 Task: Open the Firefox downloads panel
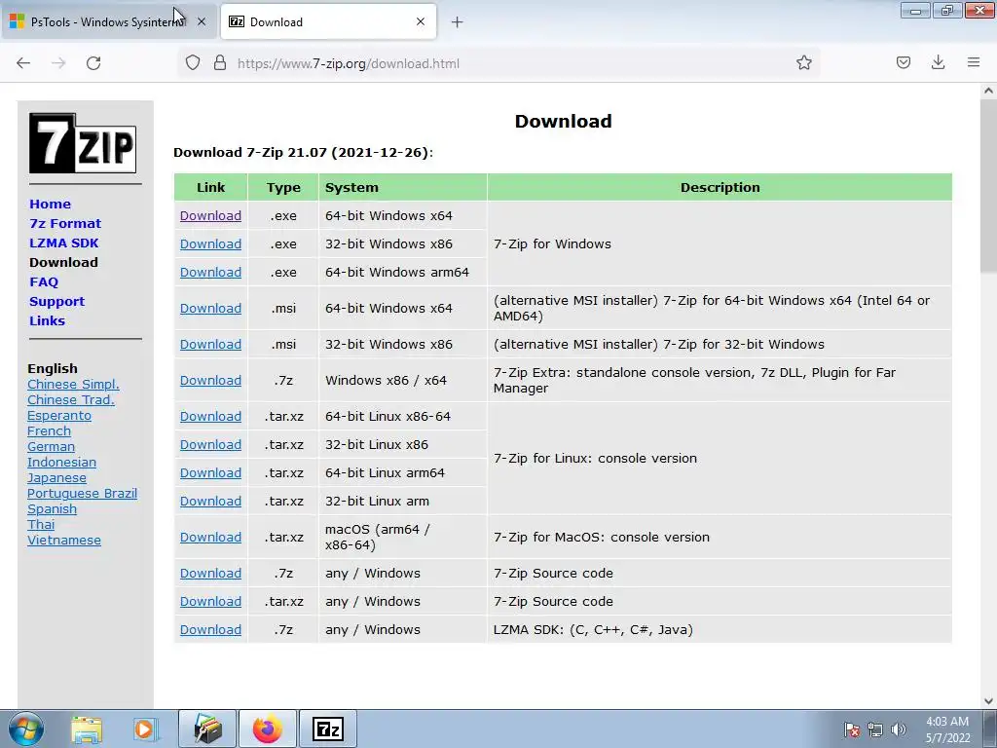[x=938, y=62]
